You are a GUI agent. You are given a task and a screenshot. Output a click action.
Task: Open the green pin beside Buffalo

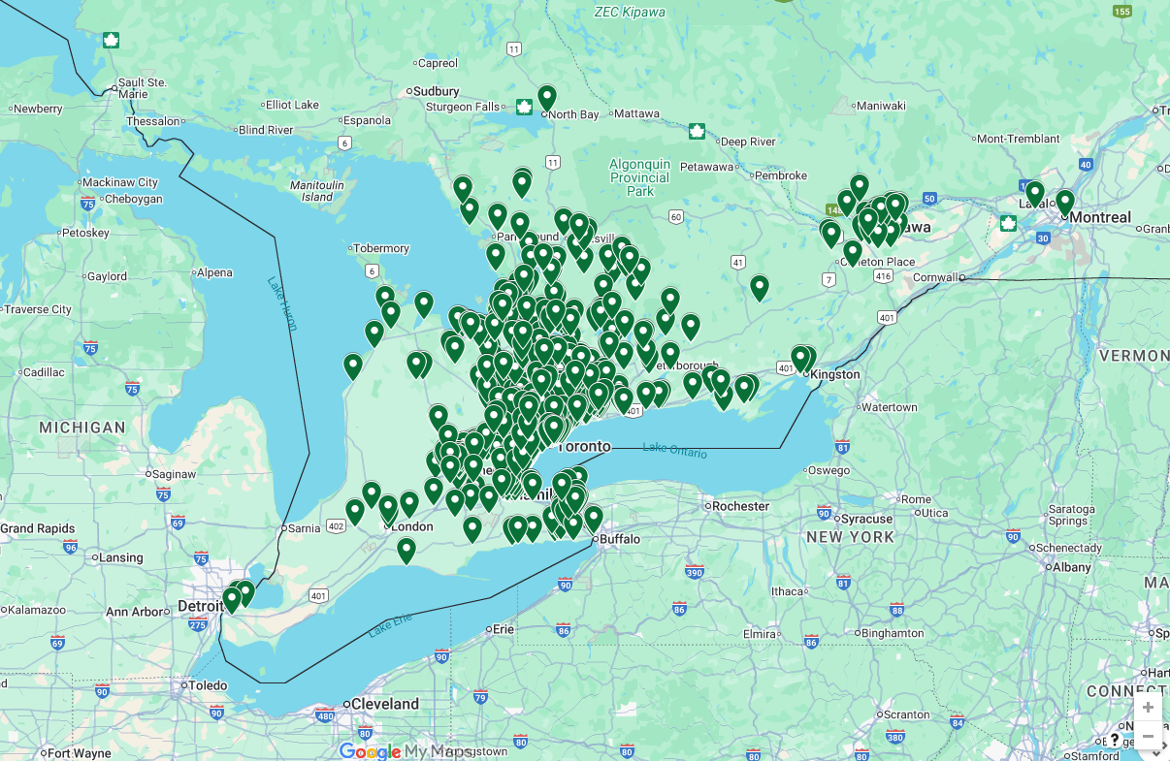[593, 519]
